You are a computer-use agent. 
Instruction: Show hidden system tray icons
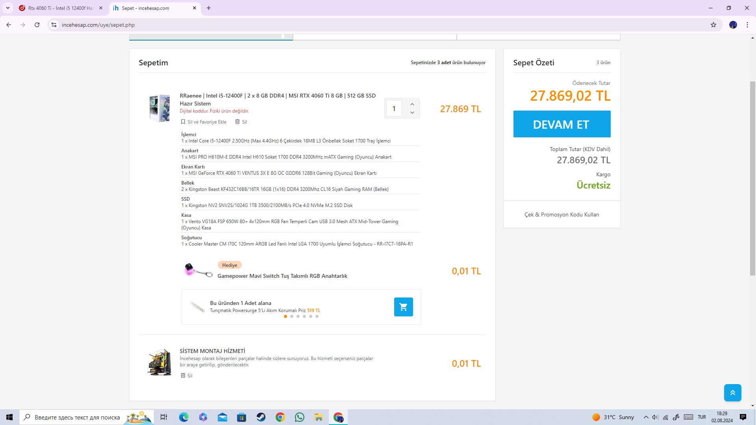click(x=646, y=417)
